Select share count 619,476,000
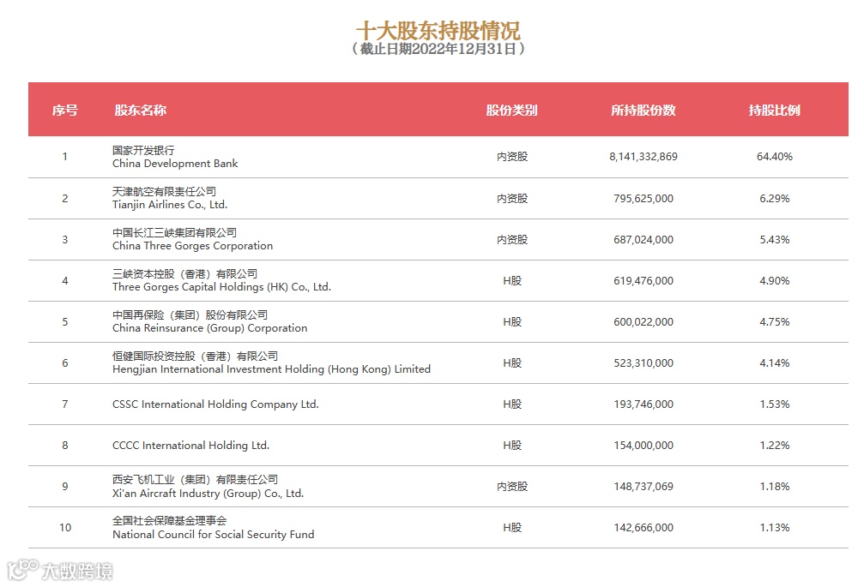 click(643, 281)
